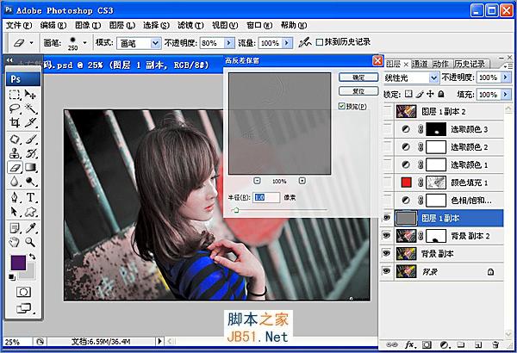Image resolution: width=517 pixels, height=353 pixels.
Task: Open layer fill slider arrow
Action: click(x=505, y=95)
